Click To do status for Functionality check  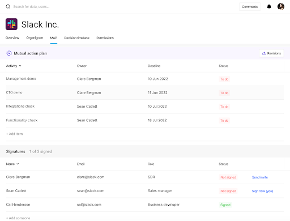click(224, 121)
